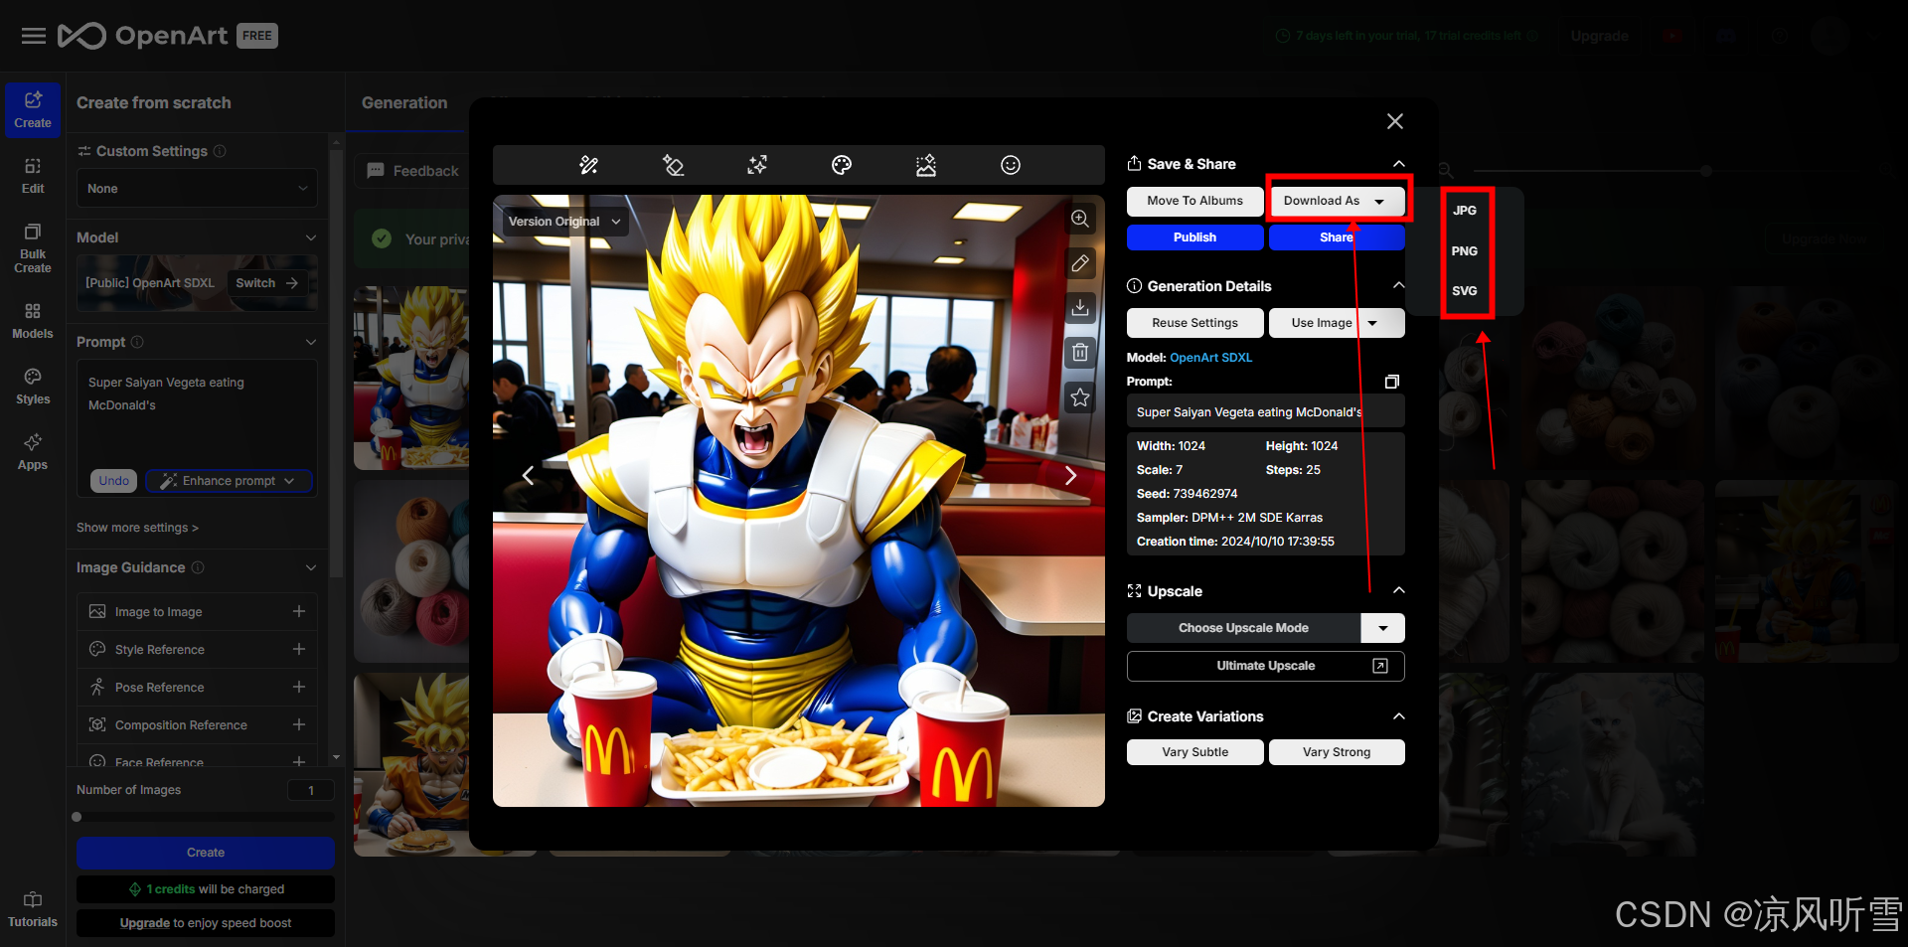Open Styles in left sidebar
This screenshot has height=947, width=1908.
pos(33,387)
